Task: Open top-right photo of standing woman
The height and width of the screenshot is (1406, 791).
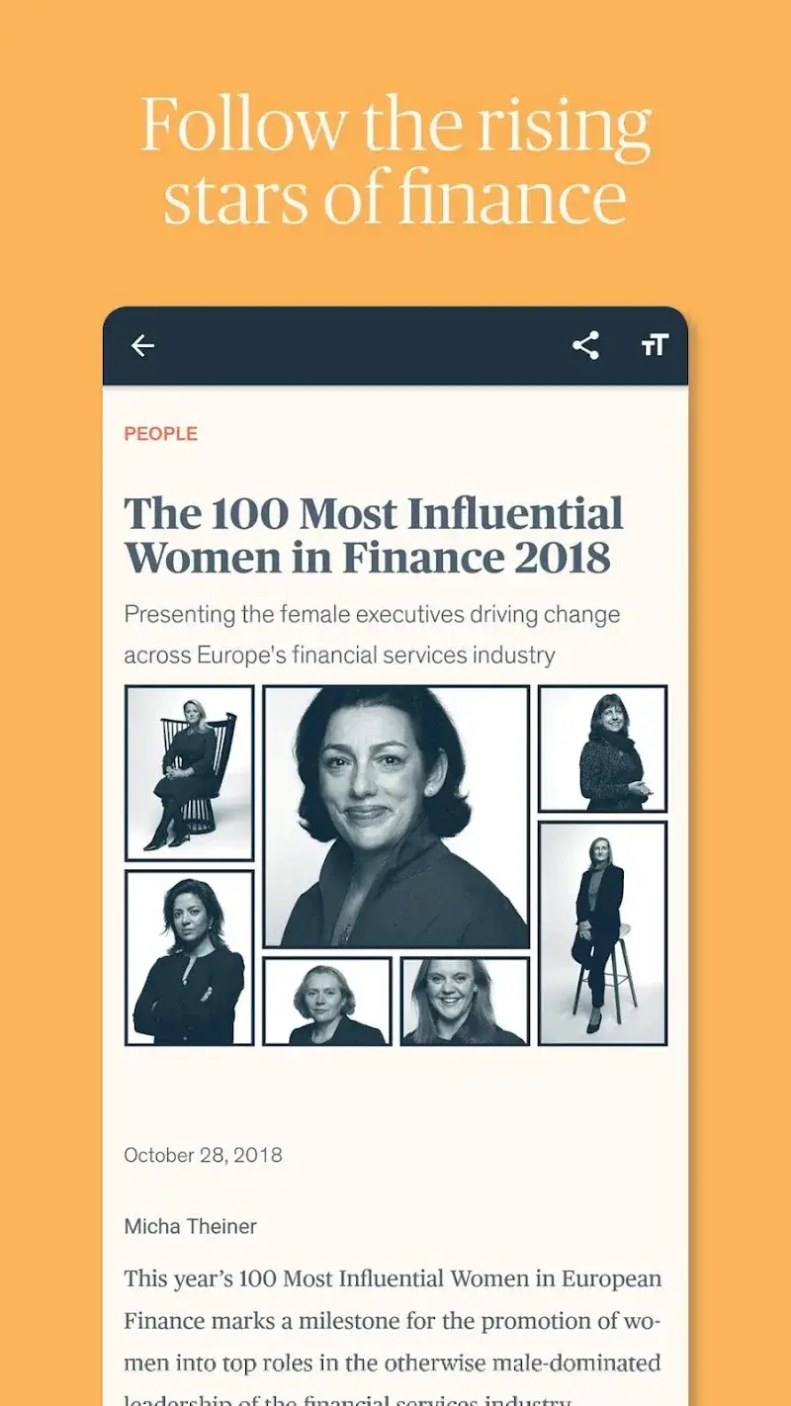Action: click(602, 749)
